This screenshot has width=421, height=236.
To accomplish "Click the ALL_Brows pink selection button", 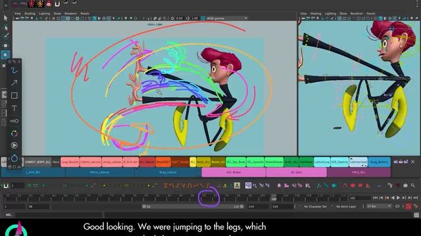I will (234, 172).
